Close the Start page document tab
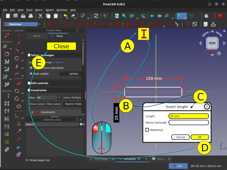The width and height of the screenshot is (227, 170). coord(113,159)
